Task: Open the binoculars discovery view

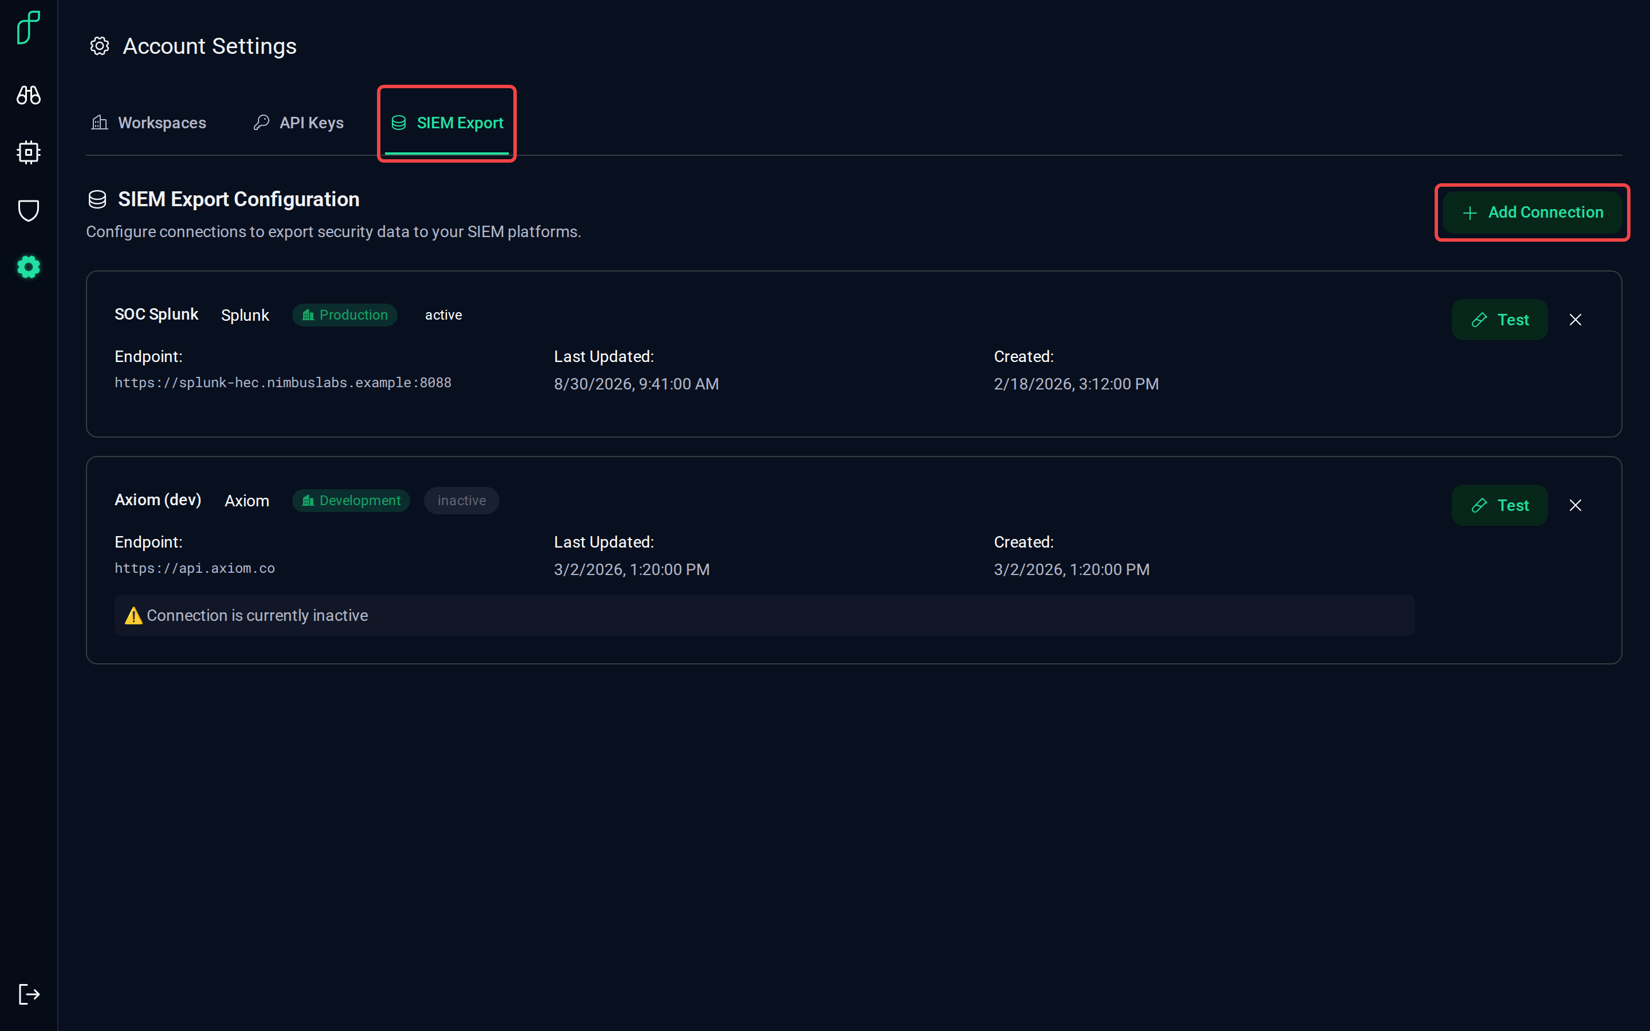Action: pyautogui.click(x=28, y=95)
